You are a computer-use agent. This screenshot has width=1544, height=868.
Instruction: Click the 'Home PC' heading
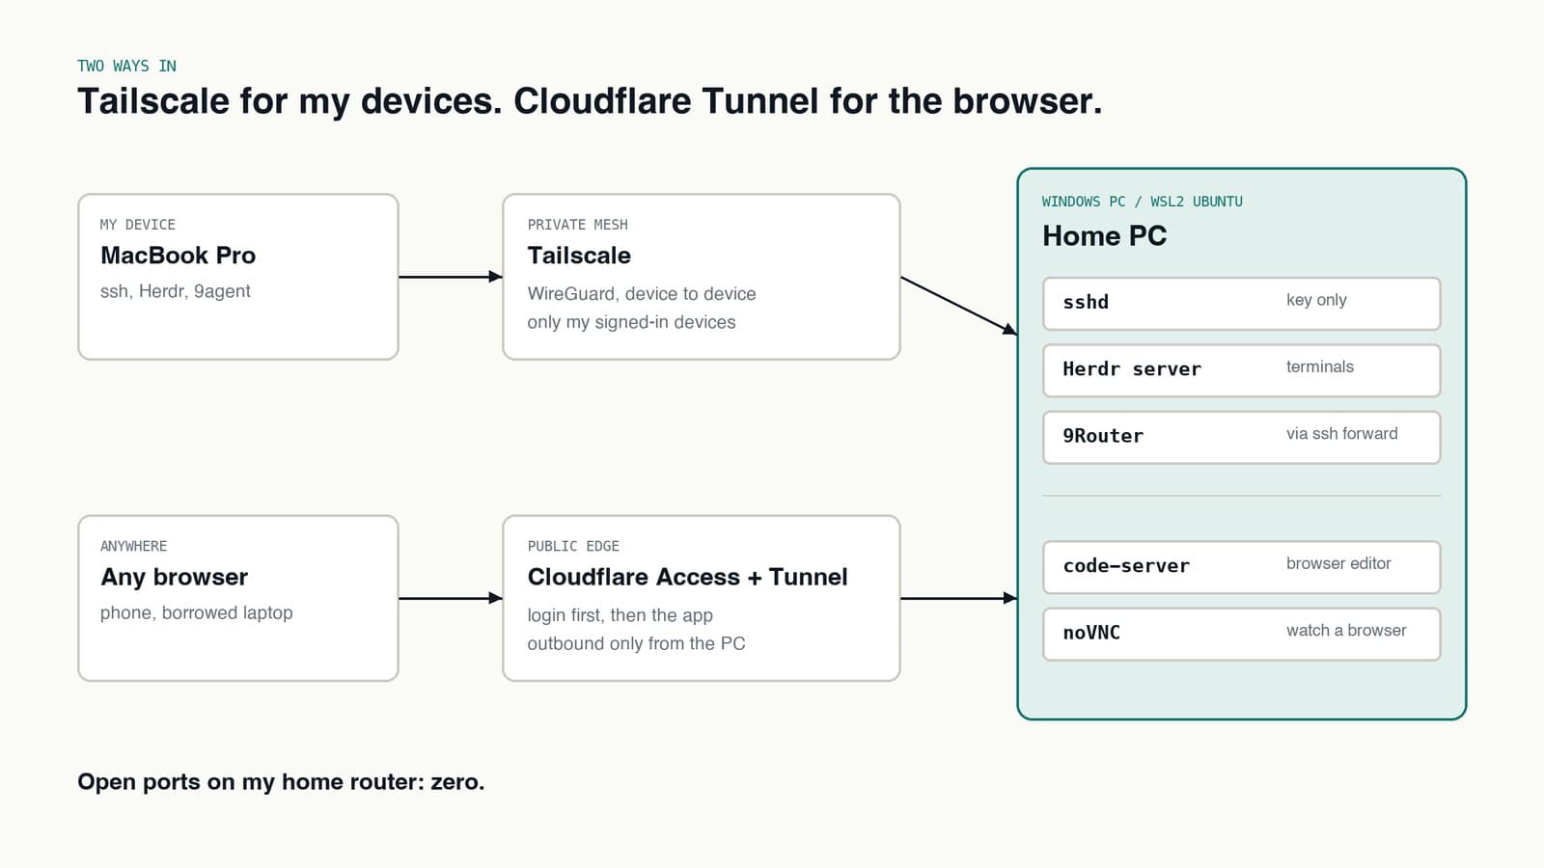pos(1104,235)
